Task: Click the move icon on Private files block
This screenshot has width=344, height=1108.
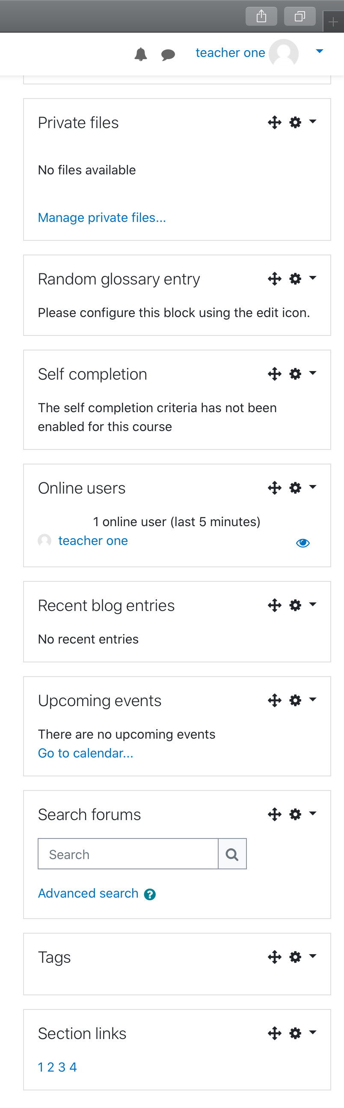Action: [274, 123]
